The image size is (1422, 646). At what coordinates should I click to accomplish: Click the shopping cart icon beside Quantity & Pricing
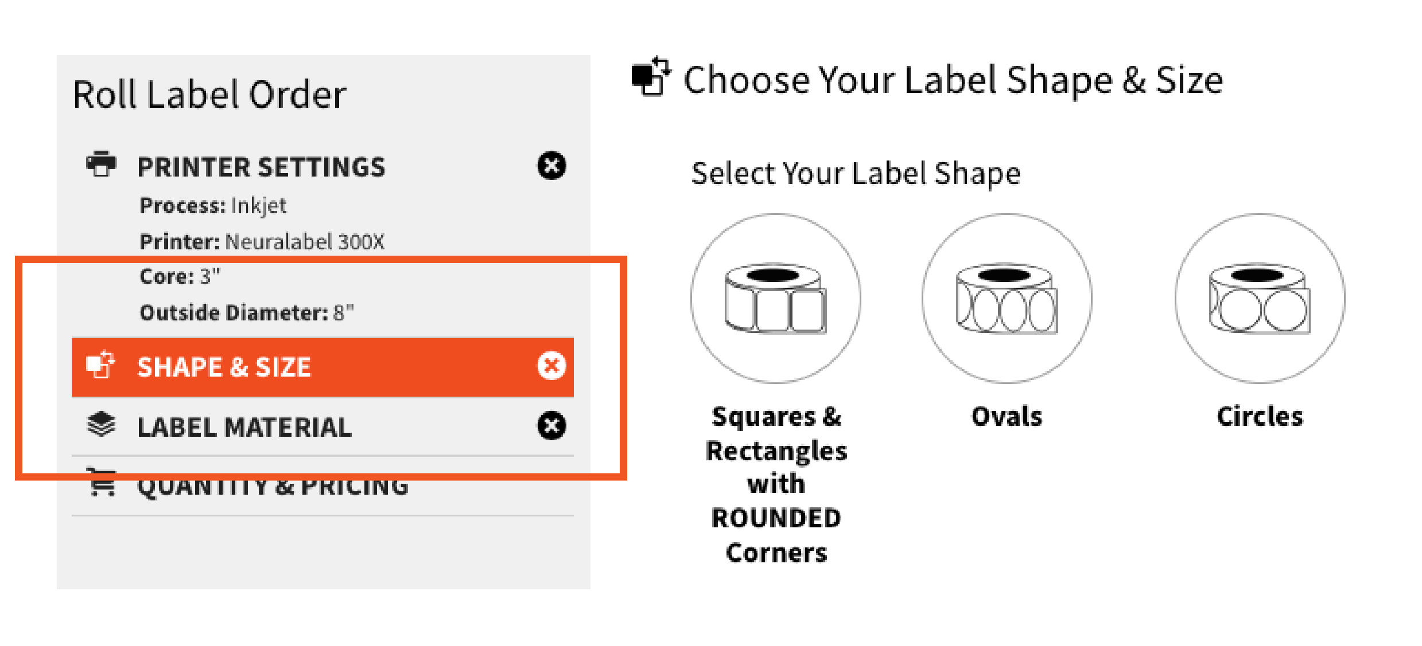[101, 484]
